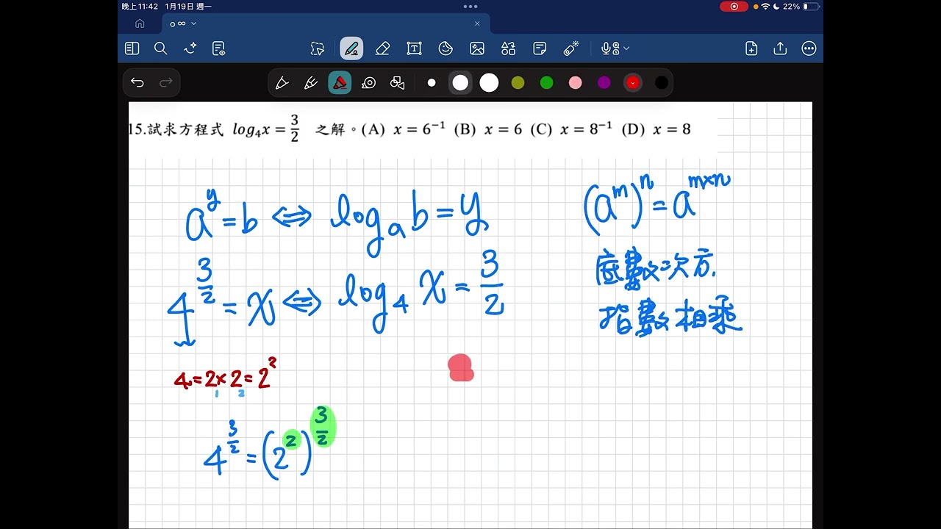Pick the pink color swatch
Screen dimensions: 941x529
[x=575, y=83]
